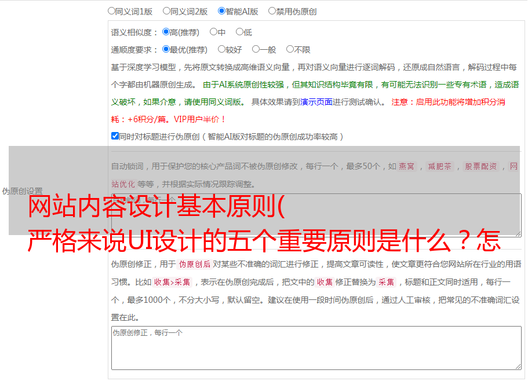Click the 伪原创修正 text area

[316, 347]
